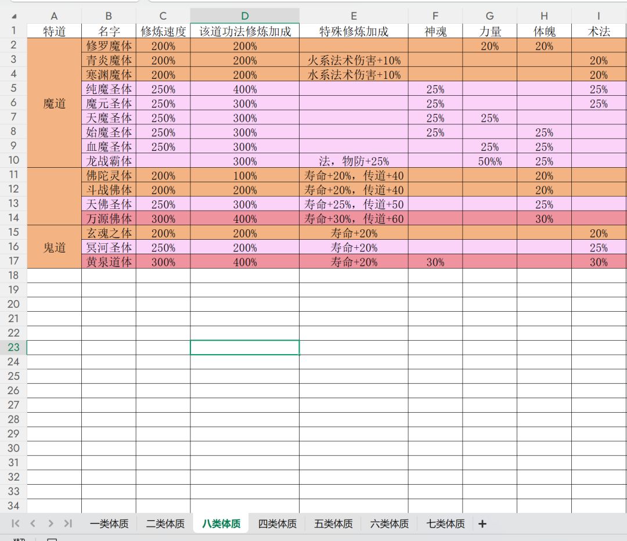Click header cell 特殊修炼加成

354,31
